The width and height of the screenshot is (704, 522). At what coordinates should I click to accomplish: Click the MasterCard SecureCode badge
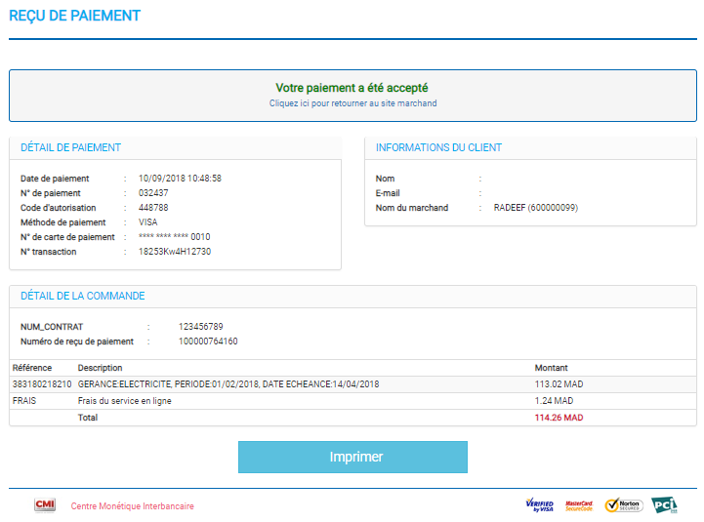tap(579, 505)
